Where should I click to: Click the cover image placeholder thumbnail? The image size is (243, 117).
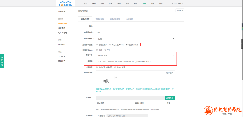pos(106,81)
